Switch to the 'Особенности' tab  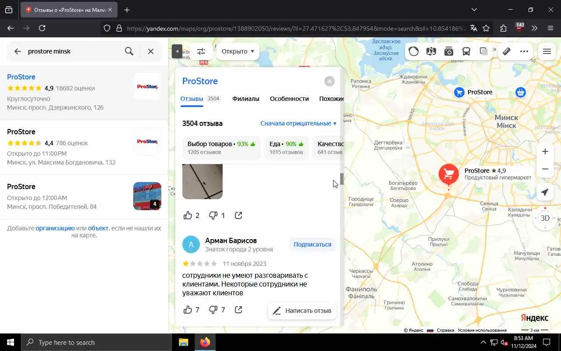[x=289, y=99]
